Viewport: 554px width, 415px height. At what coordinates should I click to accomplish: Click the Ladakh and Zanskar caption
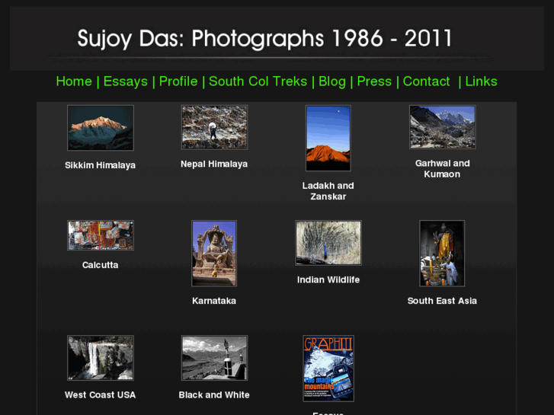[328, 191]
